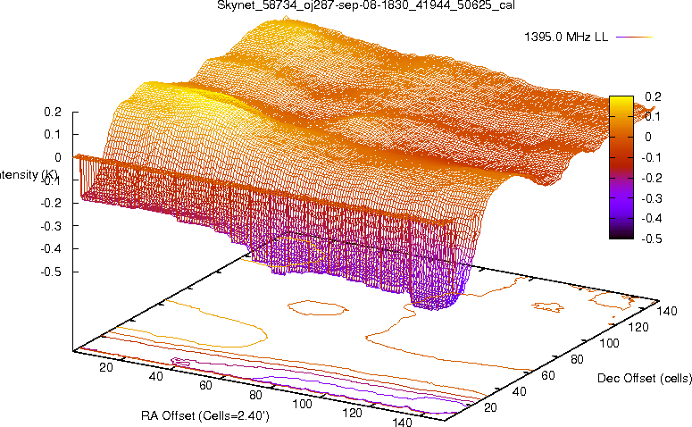Click the 80 tick on the Dec Offset axis
The height and width of the screenshot is (427, 692).
[x=577, y=360]
